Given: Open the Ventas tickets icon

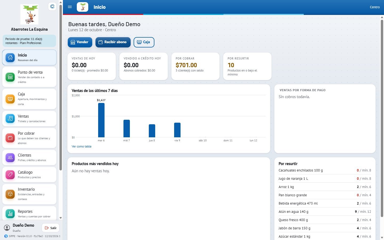Looking at the screenshot, I should pos(10,118).
